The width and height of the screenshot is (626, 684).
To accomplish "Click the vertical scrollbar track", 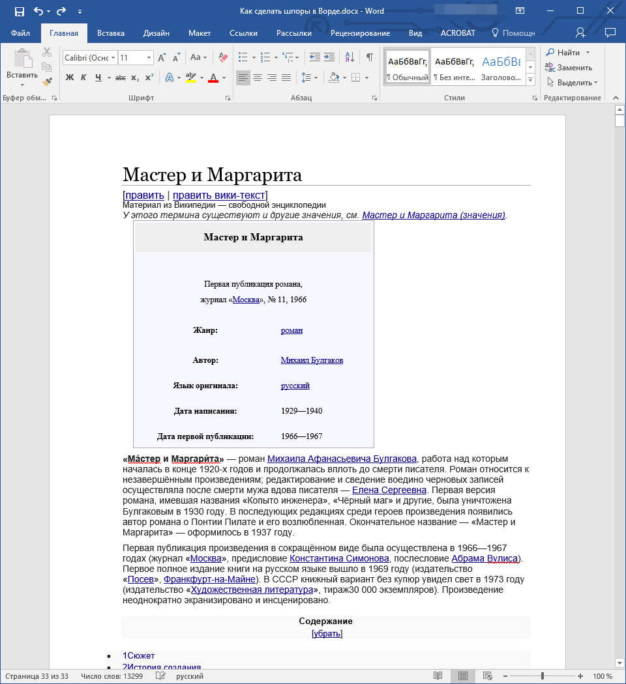I will click(x=619, y=391).
